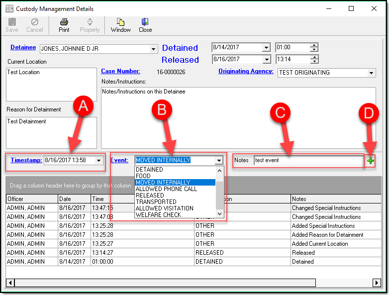Choose WELFARE CHECK in event list
This screenshot has height=297, width=391.
[158, 215]
